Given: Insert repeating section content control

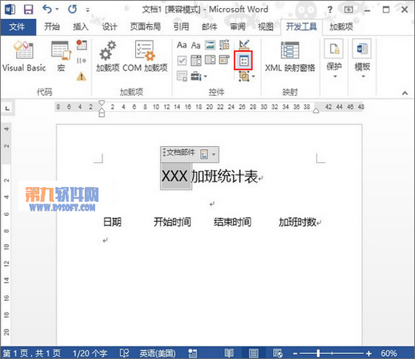Looking at the screenshot, I should click(182, 76).
